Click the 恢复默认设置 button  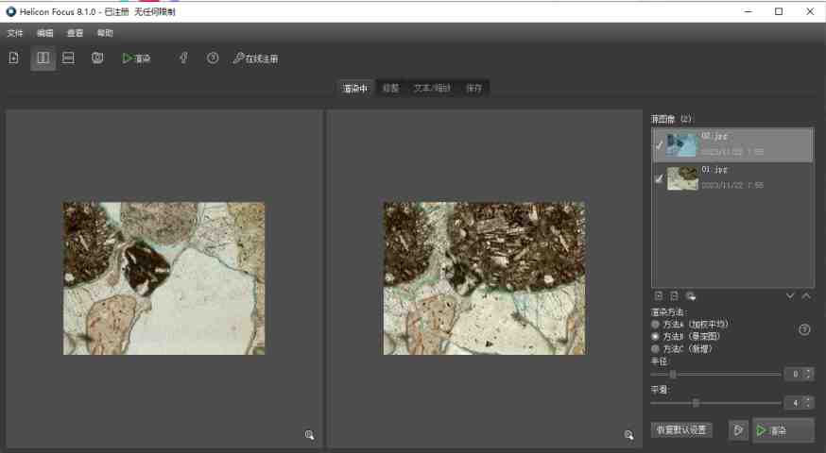(681, 430)
